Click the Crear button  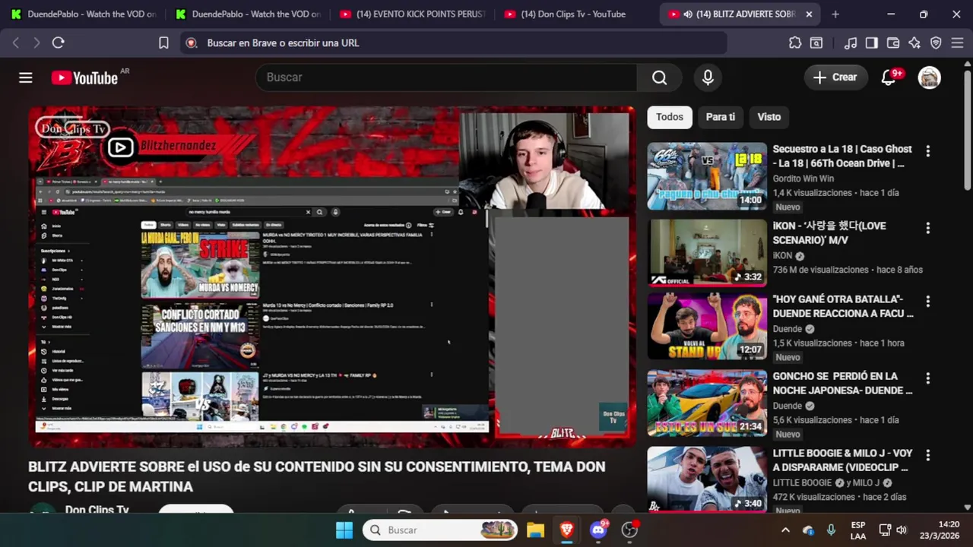tap(835, 77)
